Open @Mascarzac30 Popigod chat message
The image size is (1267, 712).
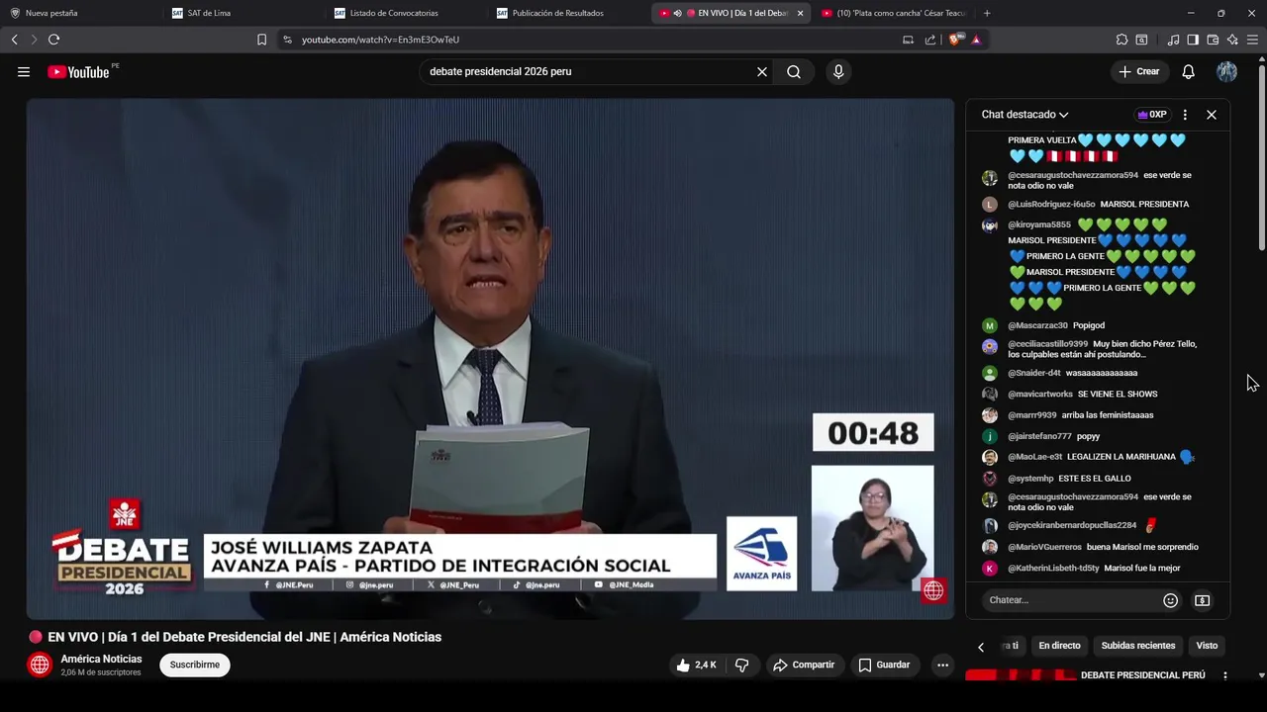1089,325
